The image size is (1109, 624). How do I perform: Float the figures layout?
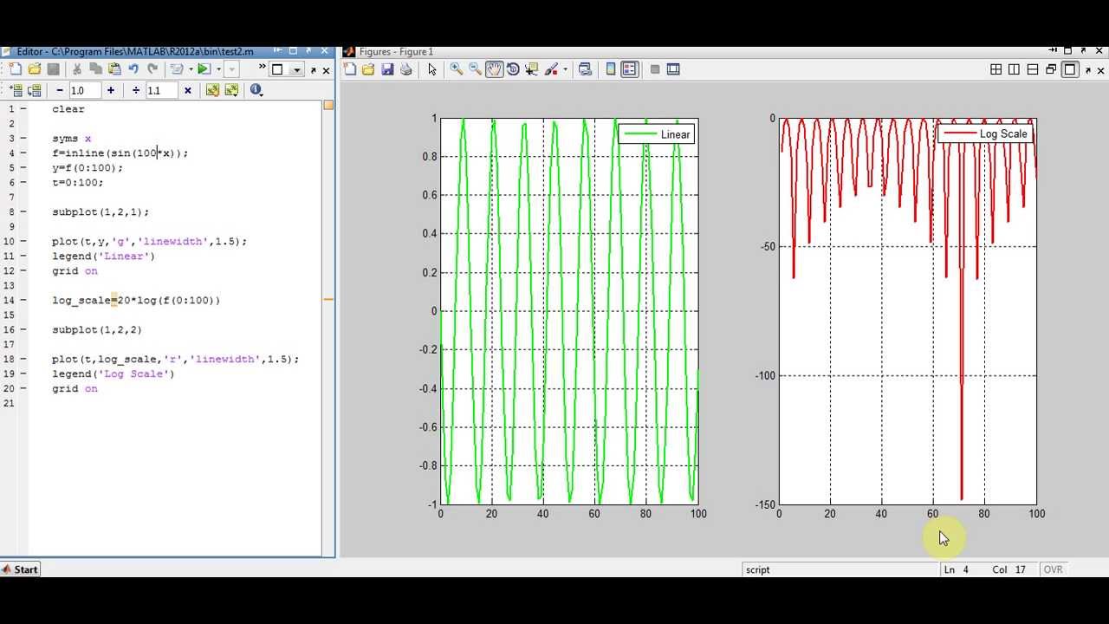1051,69
